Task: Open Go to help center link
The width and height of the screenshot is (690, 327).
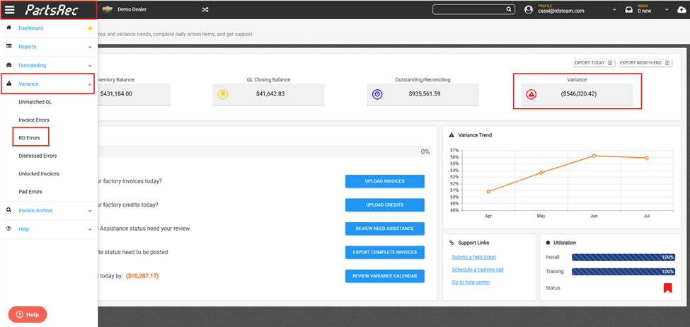Action: (471, 282)
